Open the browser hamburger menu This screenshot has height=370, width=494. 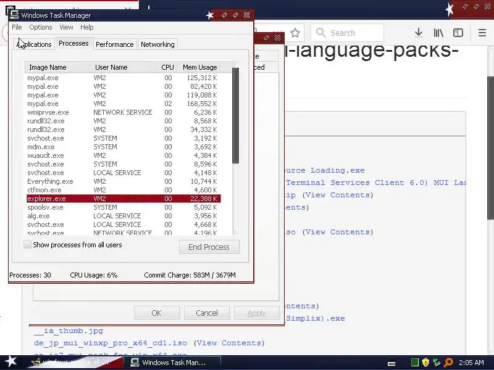pyautogui.click(x=482, y=33)
